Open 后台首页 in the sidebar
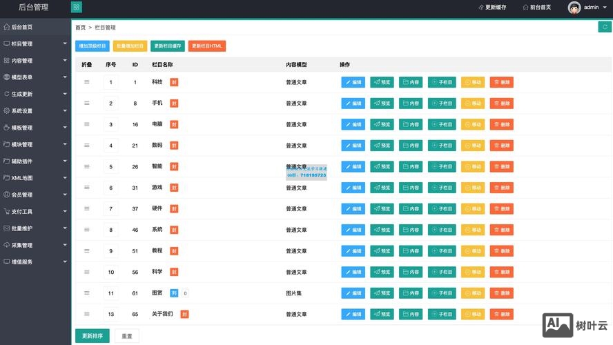 pyautogui.click(x=35, y=27)
